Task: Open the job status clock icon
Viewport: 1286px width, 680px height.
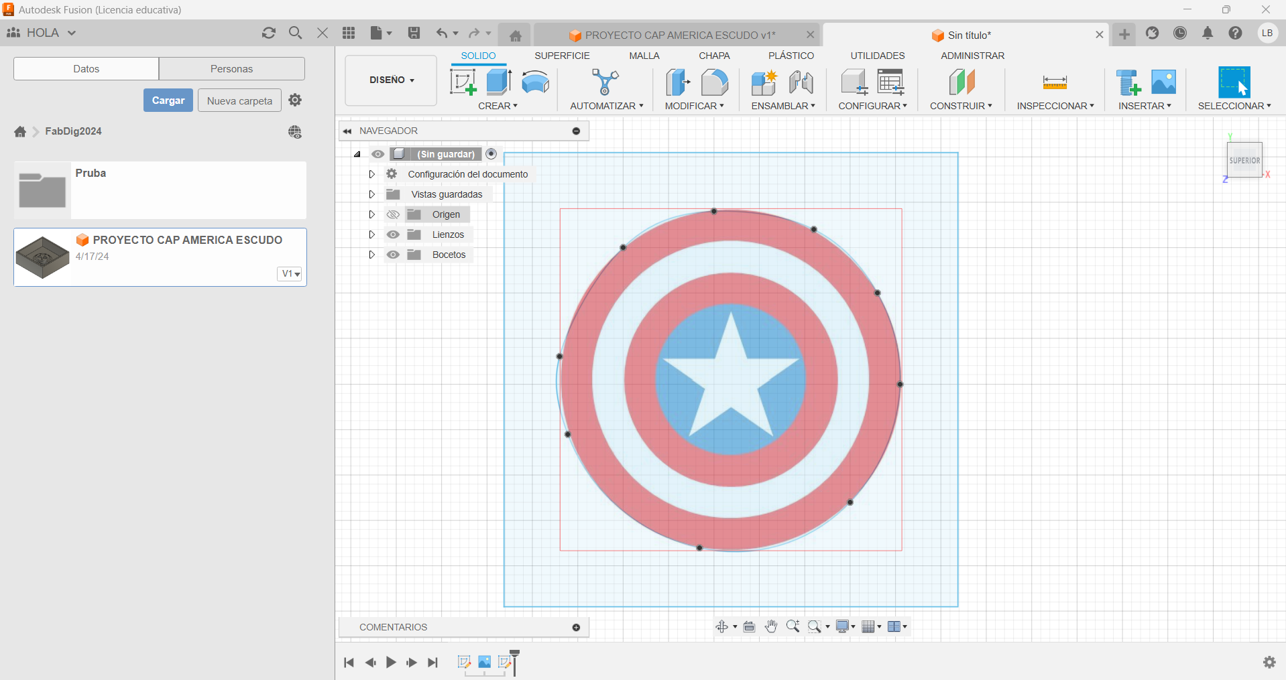Action: [1180, 33]
